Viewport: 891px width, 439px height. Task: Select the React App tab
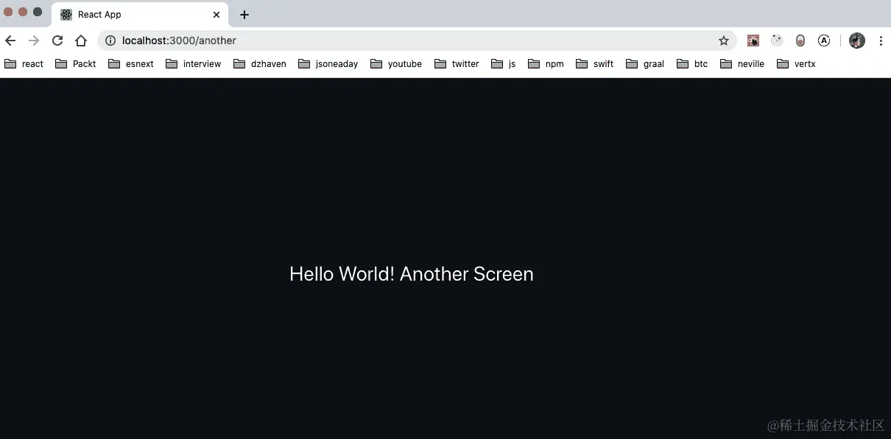(x=140, y=15)
